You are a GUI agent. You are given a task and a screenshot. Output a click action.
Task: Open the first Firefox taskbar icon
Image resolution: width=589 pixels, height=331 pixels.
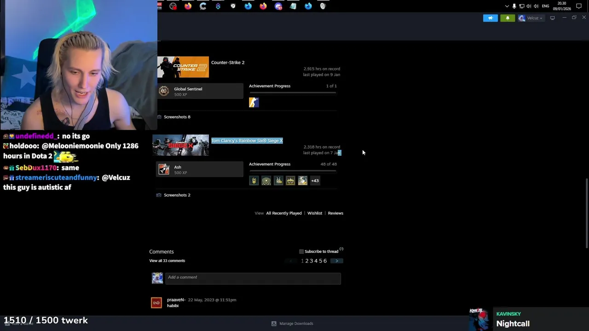click(x=188, y=6)
